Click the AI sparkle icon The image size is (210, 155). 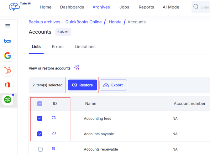[77, 67]
